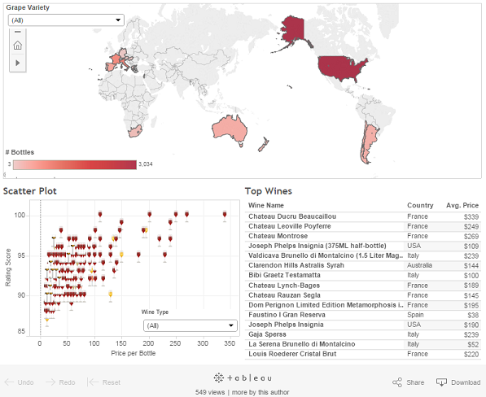Click the $38 average price value
This screenshot has width=486, height=397.
473,316
